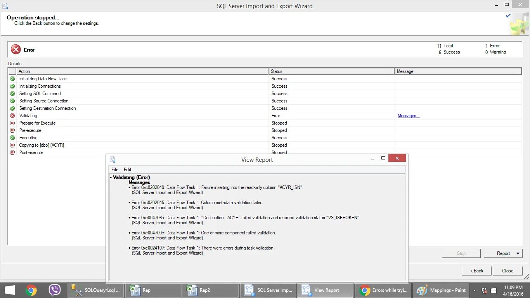Expand hidden icons in the system tray
530x298 pixels.
474,290
